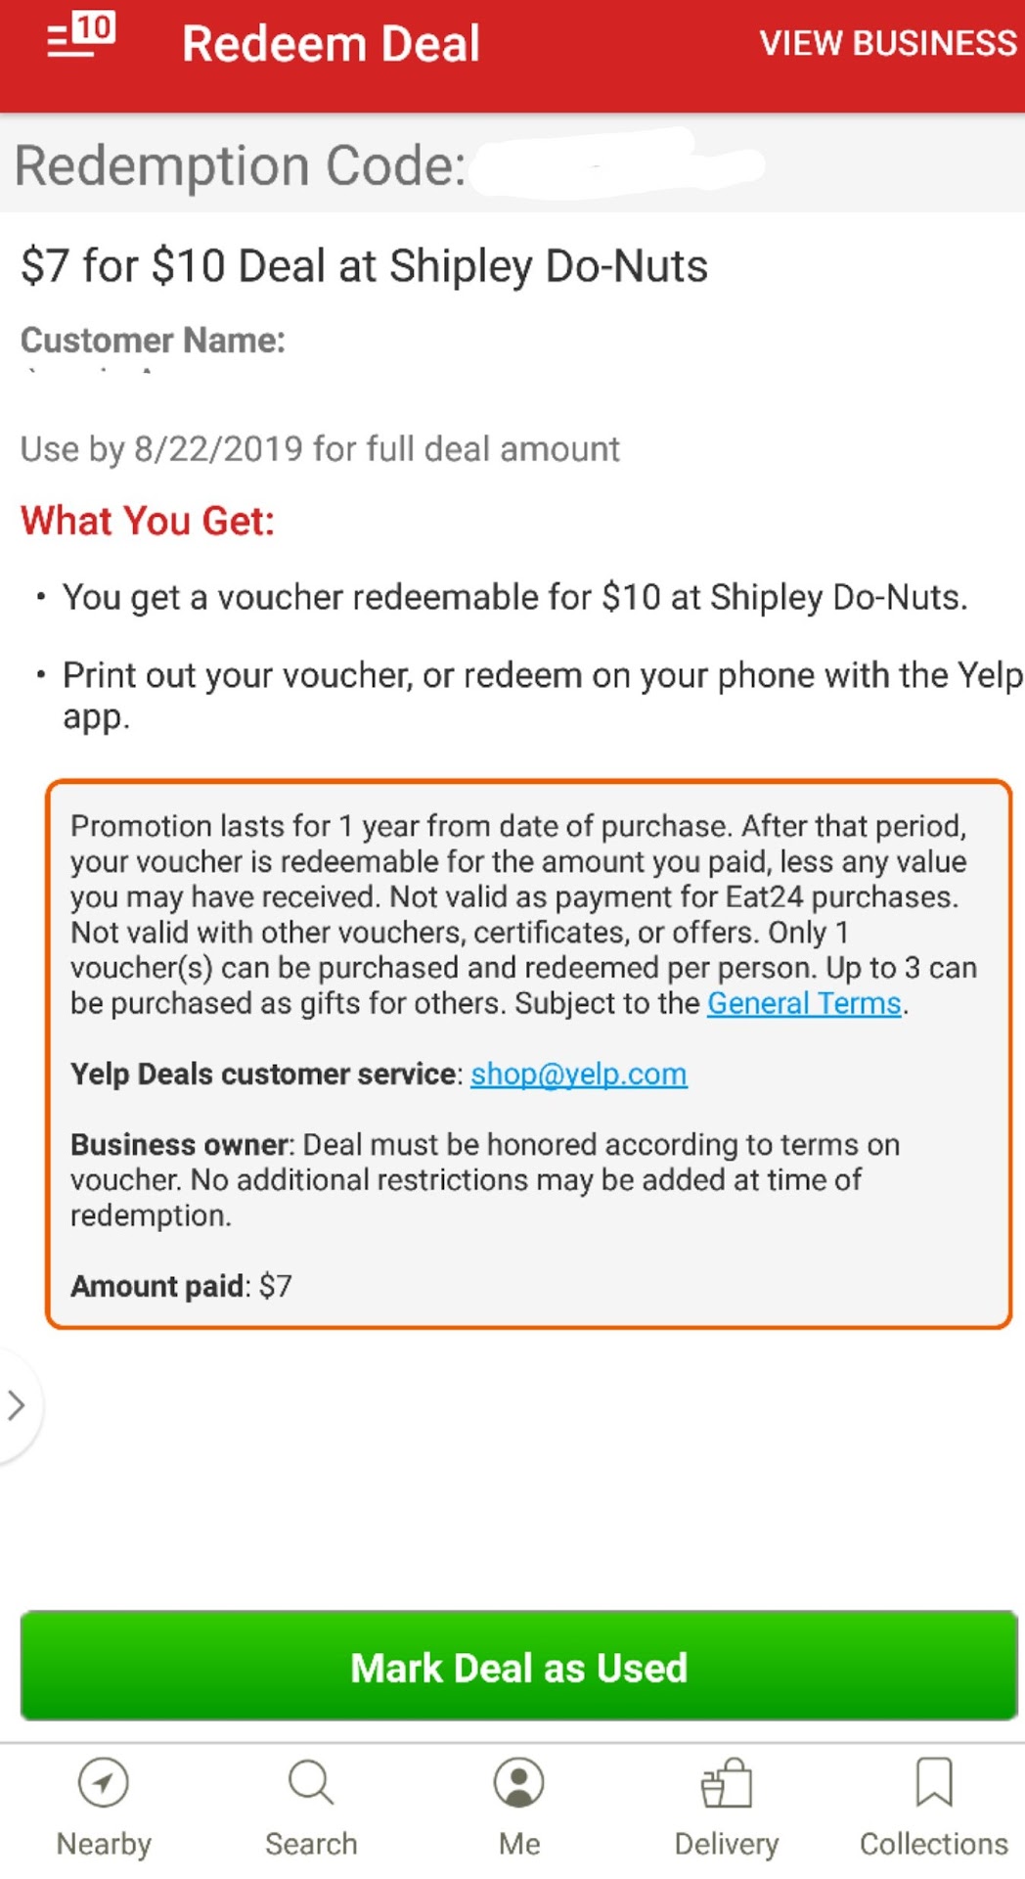1025x1879 pixels.
Task: Tap the shop@yelp.com email link
Action: tap(579, 1074)
